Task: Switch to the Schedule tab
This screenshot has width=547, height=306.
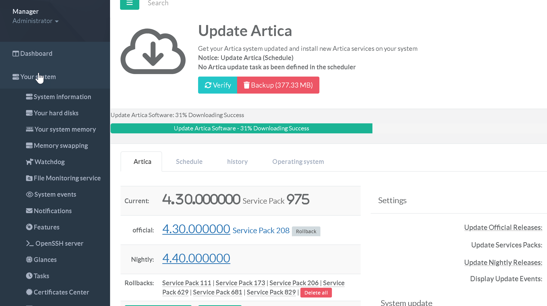Action: point(189,162)
